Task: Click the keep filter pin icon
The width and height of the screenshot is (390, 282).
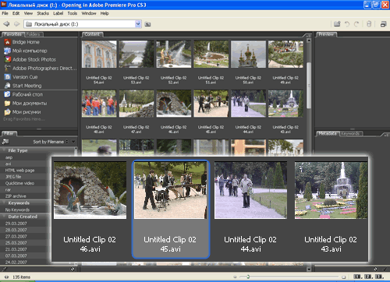Action: (x=4, y=269)
